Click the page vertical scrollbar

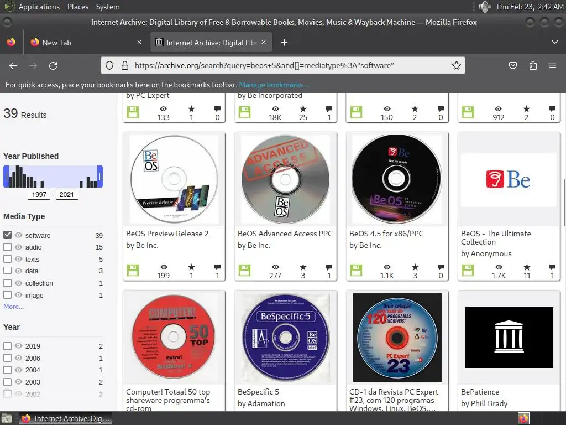tap(564, 203)
